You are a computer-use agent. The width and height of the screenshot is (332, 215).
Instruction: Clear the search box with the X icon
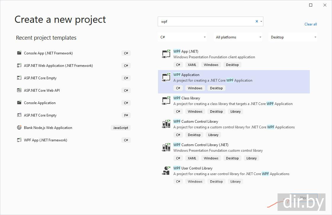click(257, 21)
